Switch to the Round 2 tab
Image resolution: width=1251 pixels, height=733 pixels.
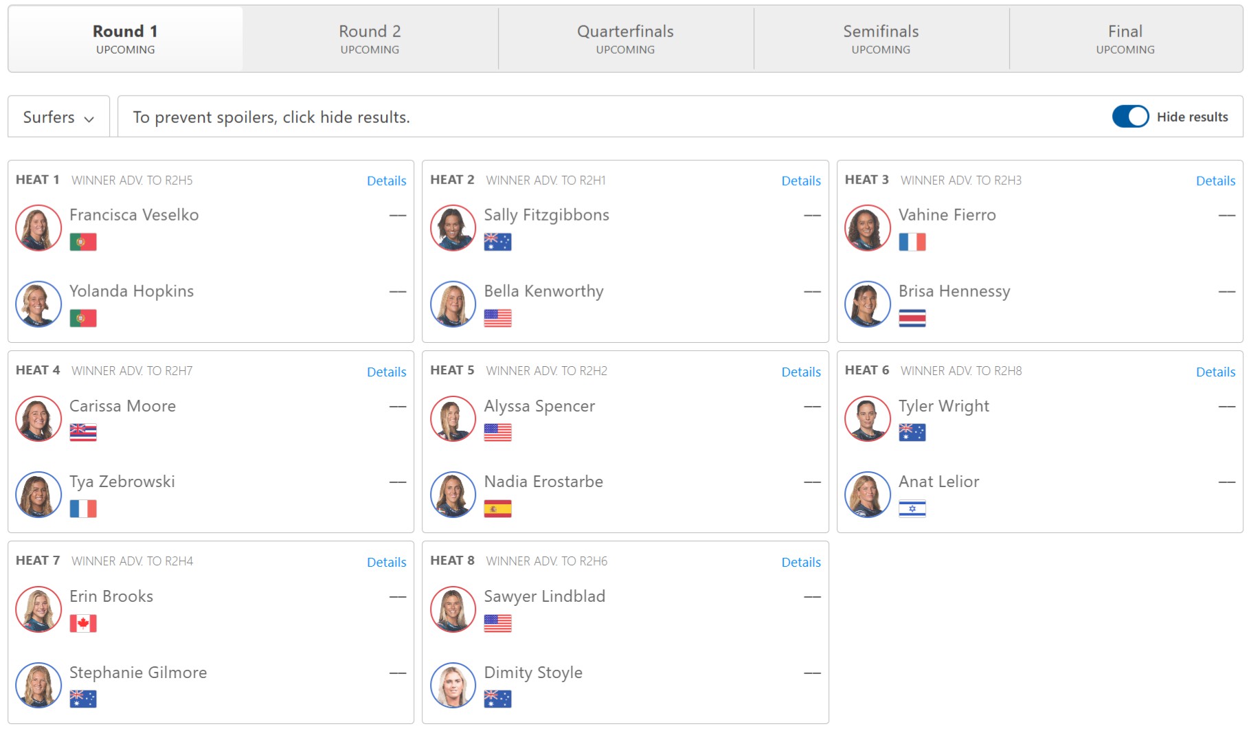pos(370,39)
